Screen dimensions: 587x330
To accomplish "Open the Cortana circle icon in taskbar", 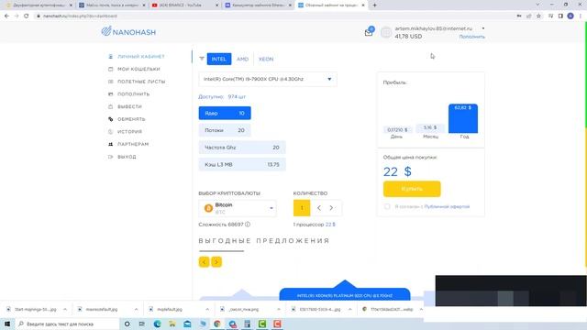I will 127,324.
